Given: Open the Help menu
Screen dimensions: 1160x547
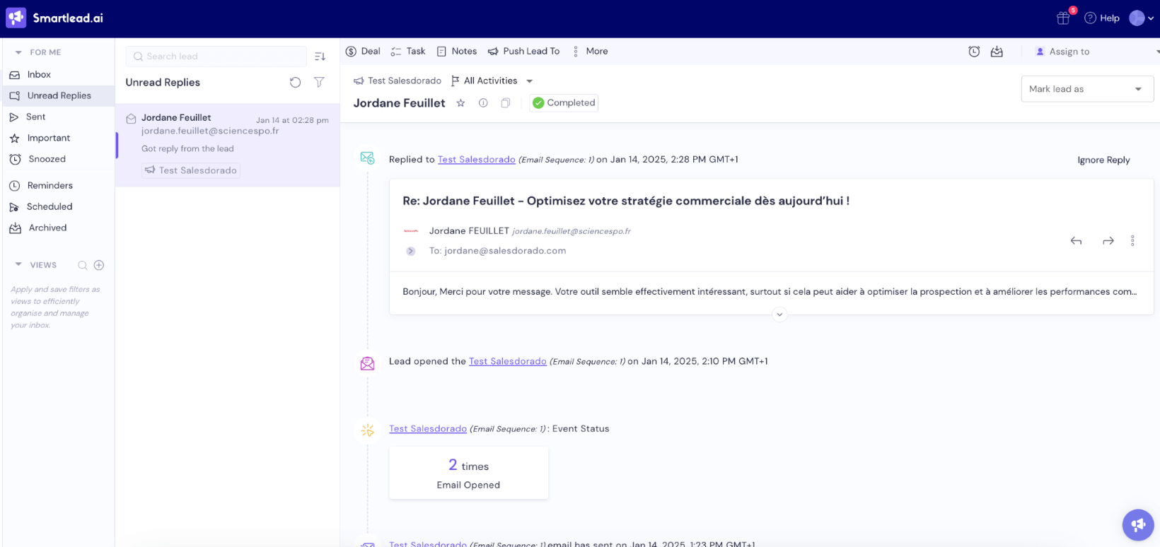Looking at the screenshot, I should click(1102, 18).
